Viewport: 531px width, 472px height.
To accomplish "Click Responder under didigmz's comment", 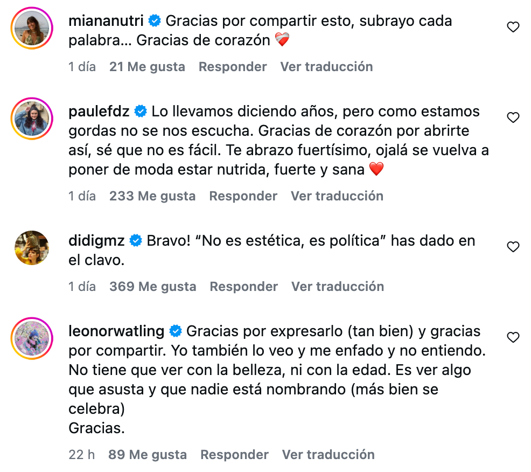I will [x=243, y=286].
